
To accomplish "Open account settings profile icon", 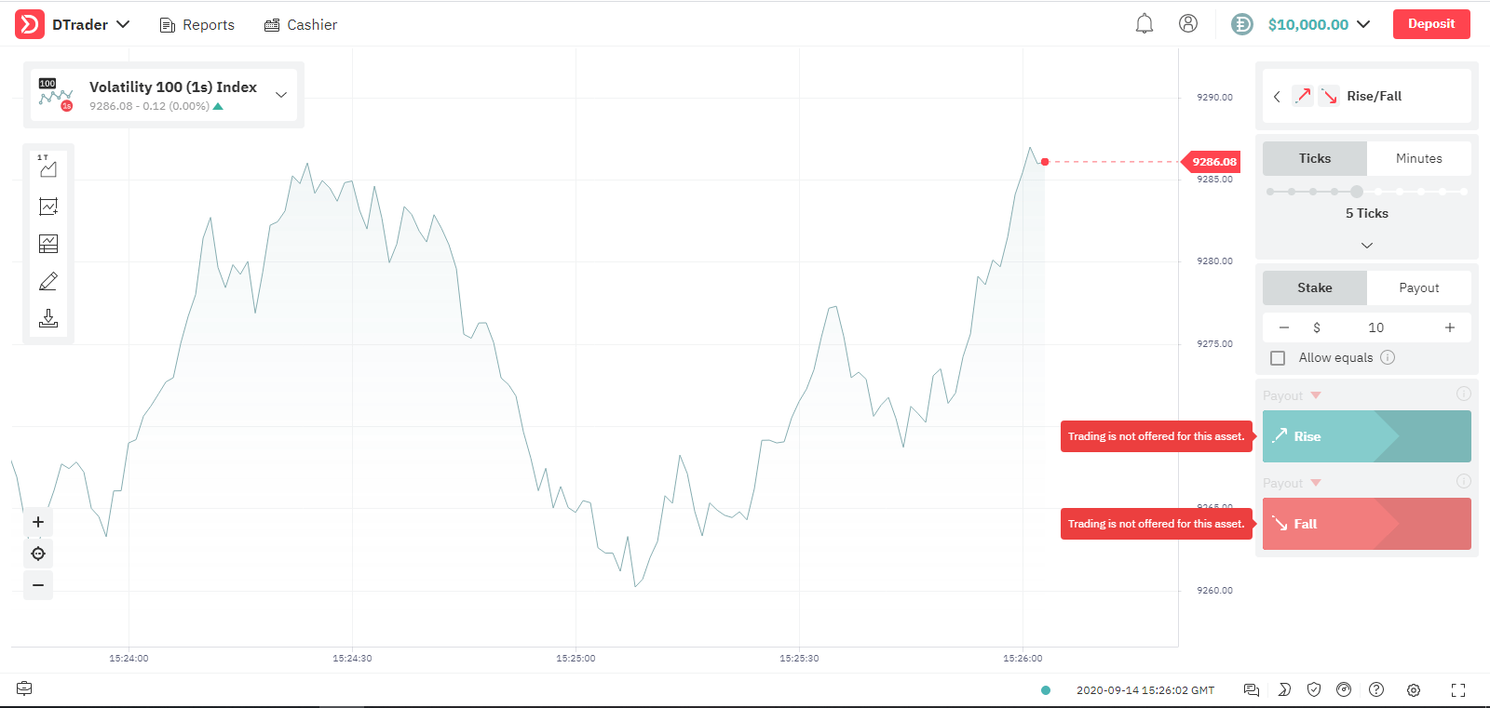I will (x=1188, y=24).
